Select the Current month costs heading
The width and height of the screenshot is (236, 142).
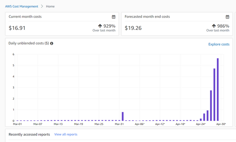click(25, 17)
